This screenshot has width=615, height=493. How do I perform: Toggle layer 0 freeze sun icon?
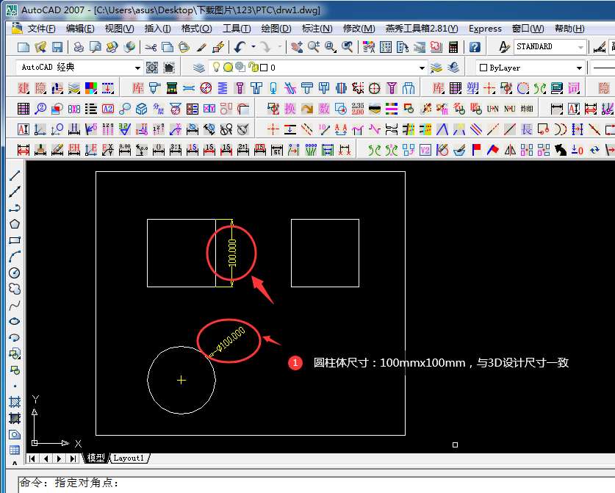coord(228,68)
